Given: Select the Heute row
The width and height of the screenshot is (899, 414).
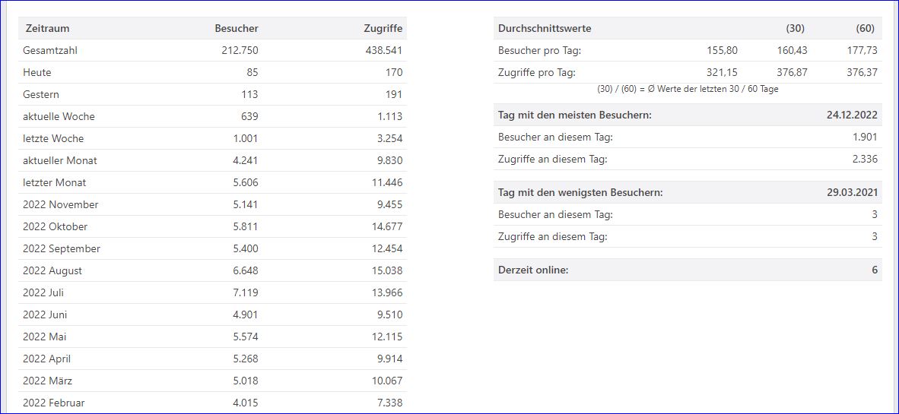Looking at the screenshot, I should (213, 73).
